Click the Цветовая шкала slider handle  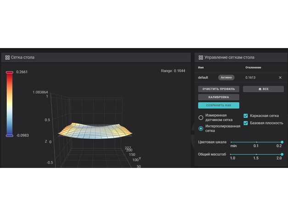click(x=282, y=142)
